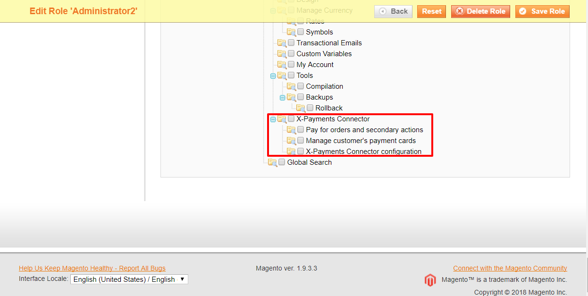Select X-Payments Connector configuration label
The width and height of the screenshot is (588, 296).
364,152
